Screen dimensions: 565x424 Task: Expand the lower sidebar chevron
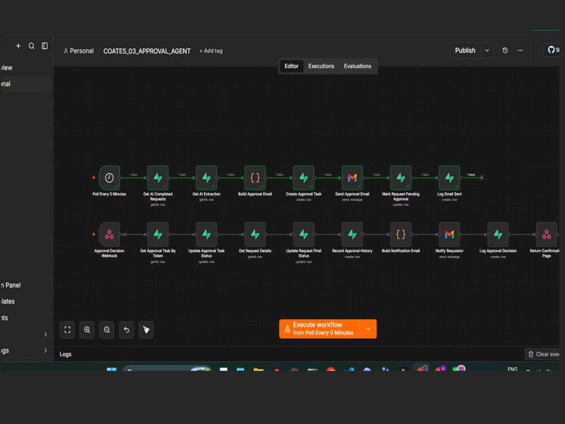pos(45,351)
